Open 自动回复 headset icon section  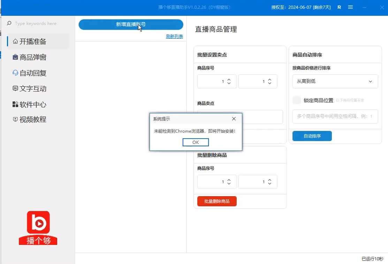(15, 73)
